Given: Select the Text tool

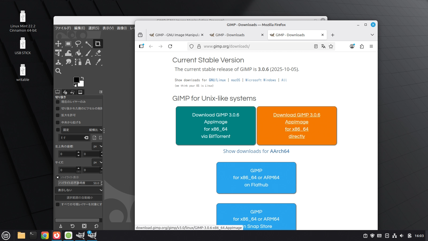Looking at the screenshot, I should tap(88, 62).
